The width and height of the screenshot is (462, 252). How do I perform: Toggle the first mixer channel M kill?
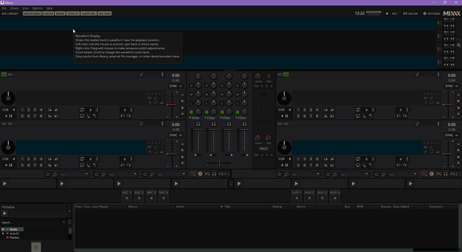pos(191,94)
